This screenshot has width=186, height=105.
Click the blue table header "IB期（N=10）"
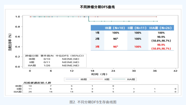pos(115,28)
